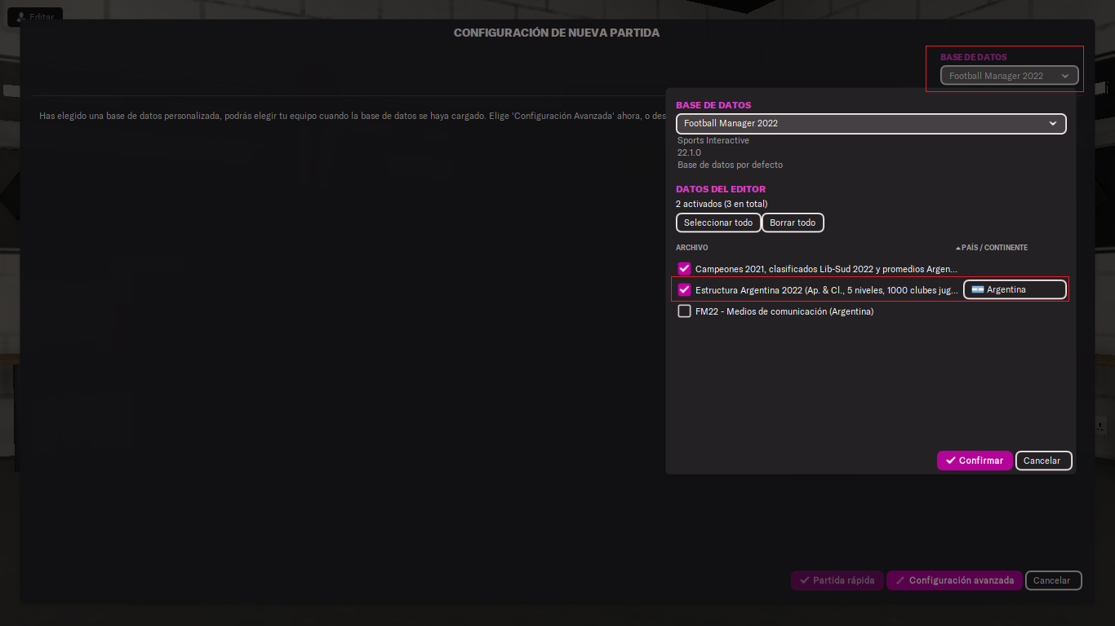Confirm the database selection

[975, 461]
